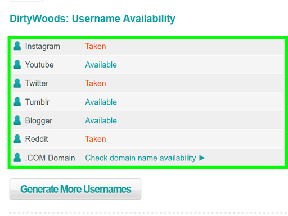
Task: Click the user icon beside Tumblr
Action: tap(17, 102)
